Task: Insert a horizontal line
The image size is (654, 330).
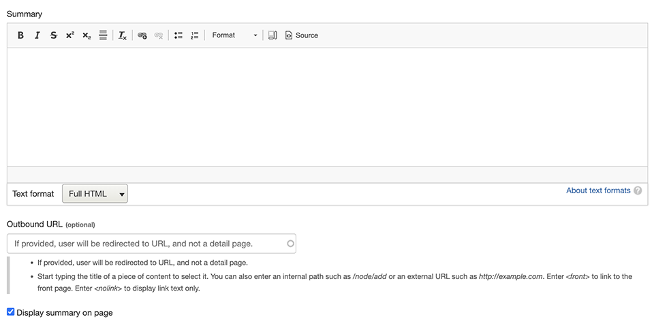Action: click(103, 35)
